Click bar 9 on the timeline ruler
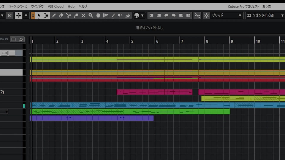285x160 pixels. pos(231,41)
